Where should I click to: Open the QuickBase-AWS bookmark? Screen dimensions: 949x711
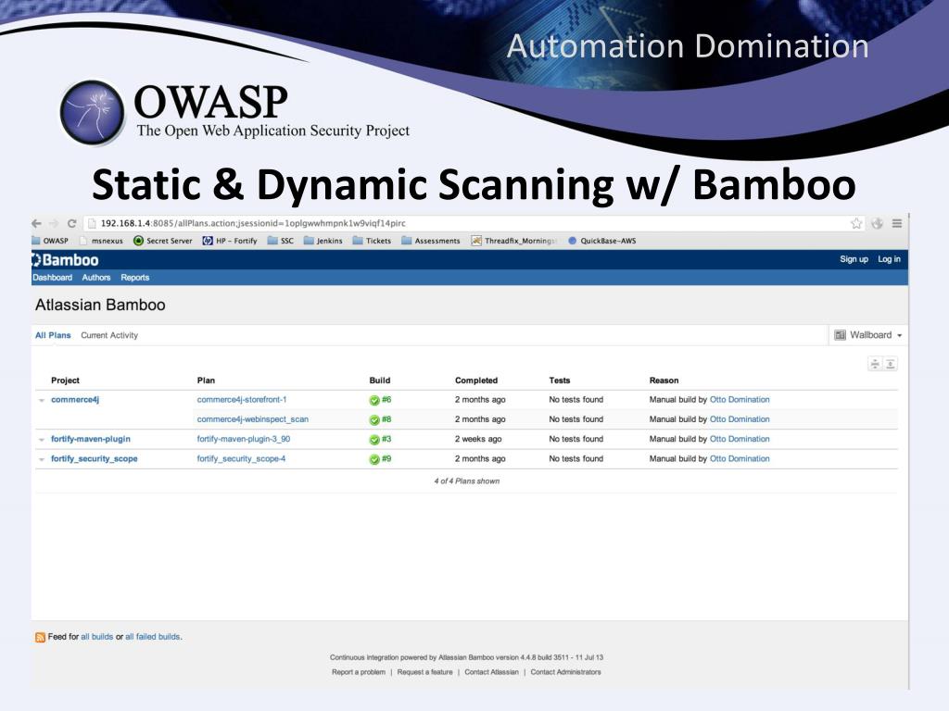[602, 241]
